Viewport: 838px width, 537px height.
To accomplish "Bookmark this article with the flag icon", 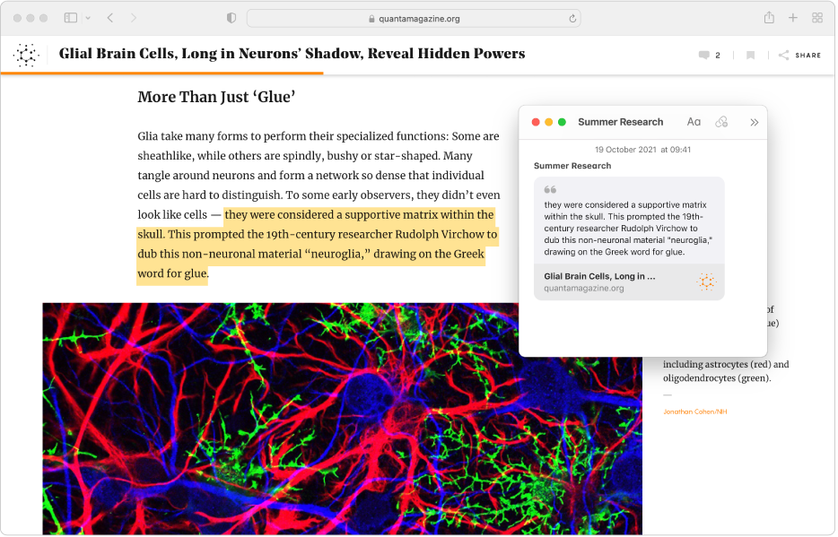I will (x=751, y=56).
